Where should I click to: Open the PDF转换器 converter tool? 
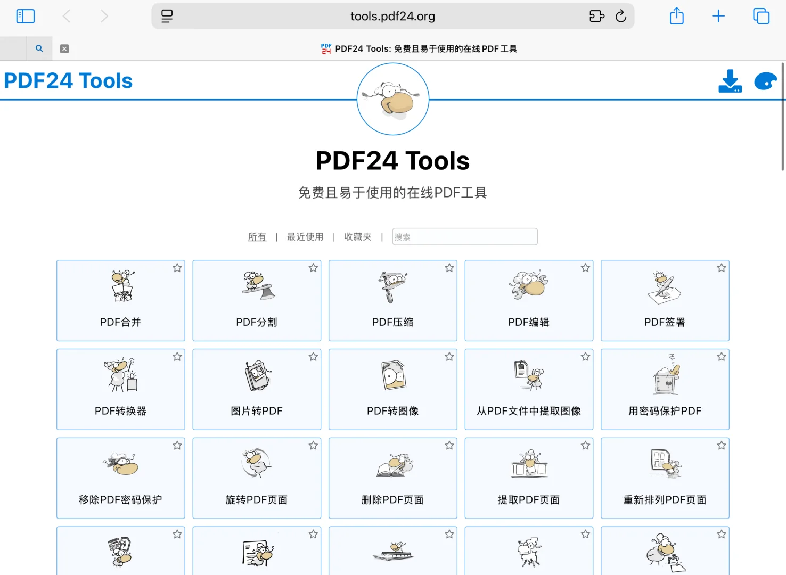pos(121,389)
